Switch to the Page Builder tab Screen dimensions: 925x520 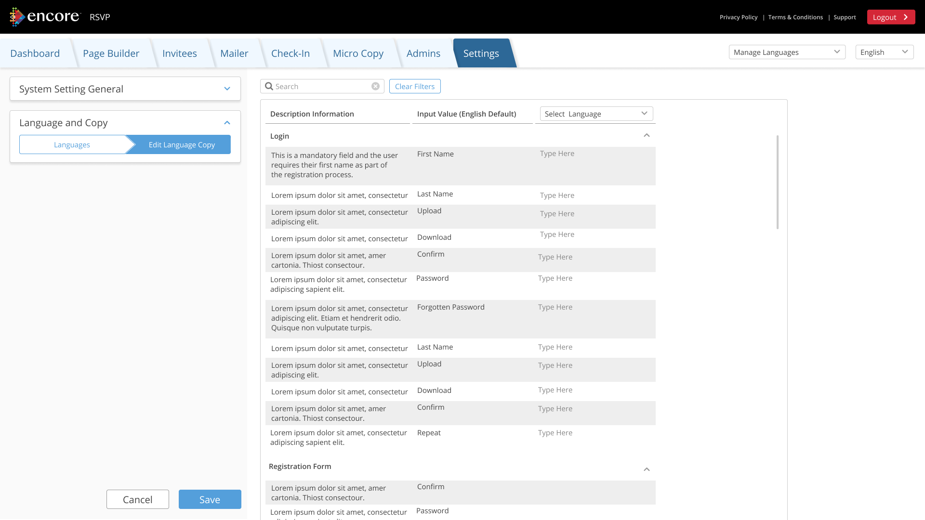pos(111,53)
